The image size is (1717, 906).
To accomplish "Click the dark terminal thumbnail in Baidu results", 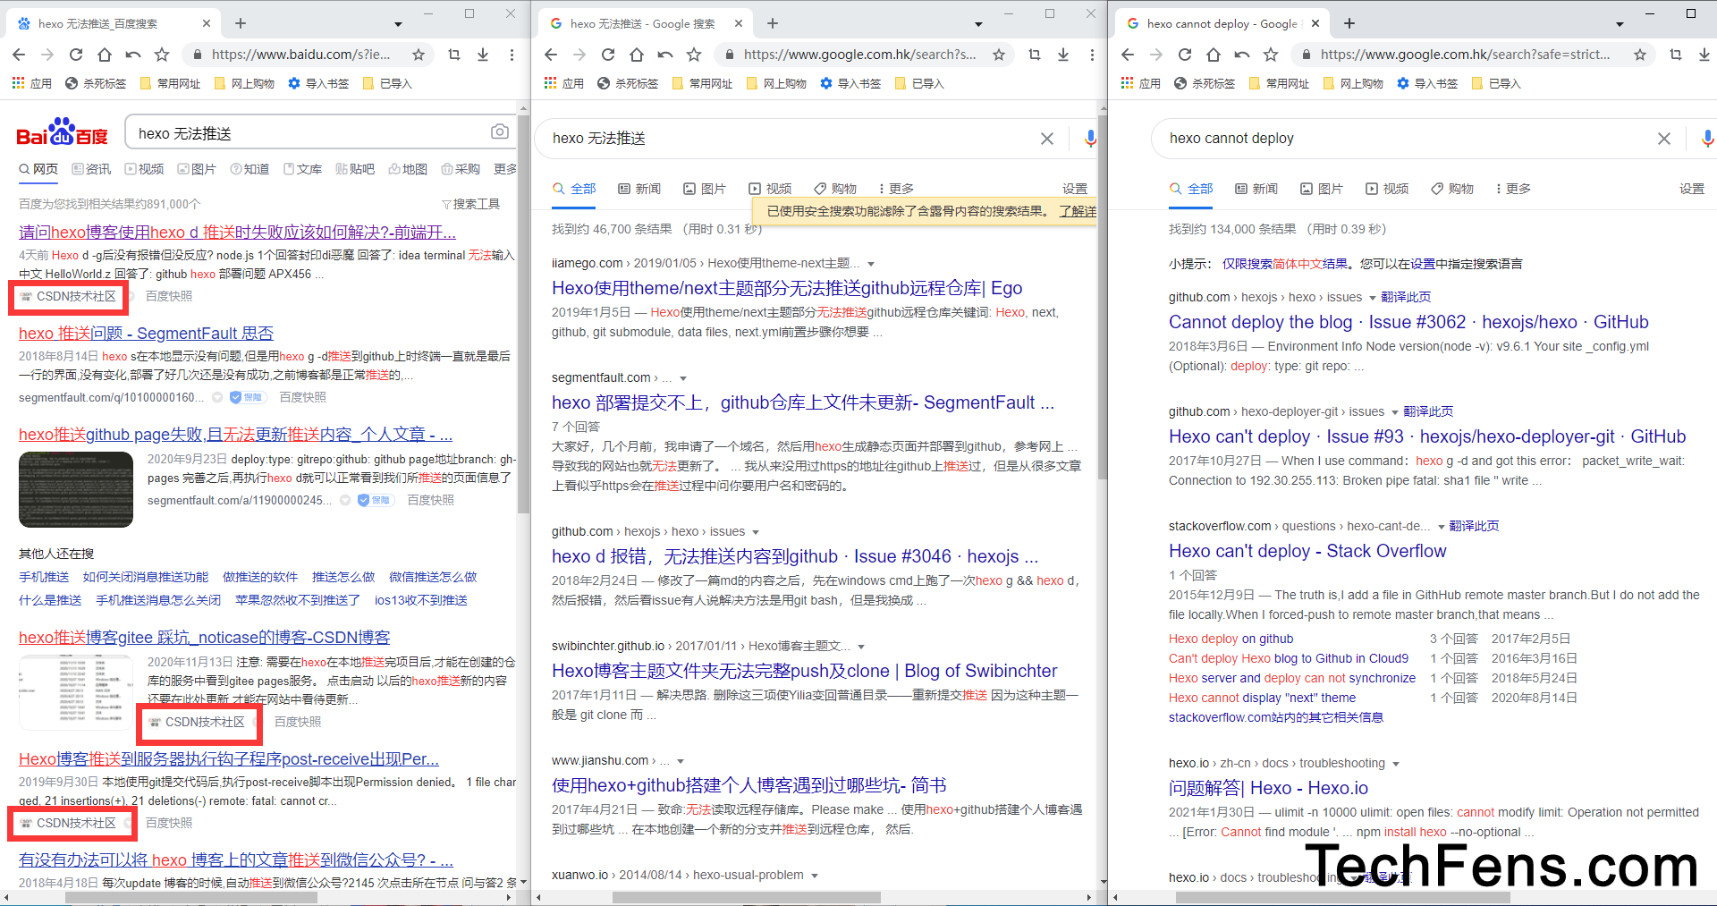I will point(76,489).
